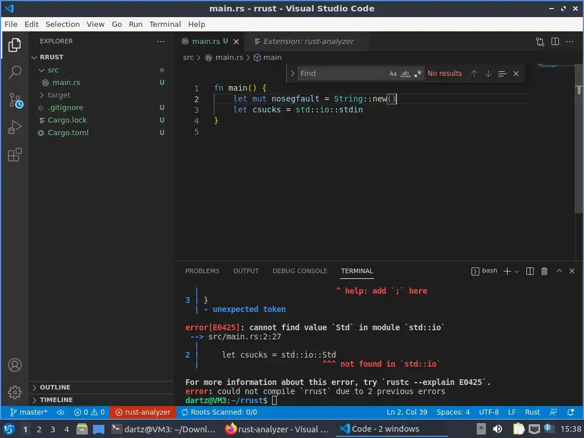
Task: Open the Manage gear icon
Action: point(14,392)
